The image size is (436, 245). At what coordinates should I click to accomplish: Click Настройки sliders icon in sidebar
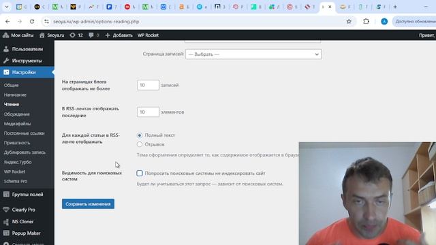tap(6, 72)
